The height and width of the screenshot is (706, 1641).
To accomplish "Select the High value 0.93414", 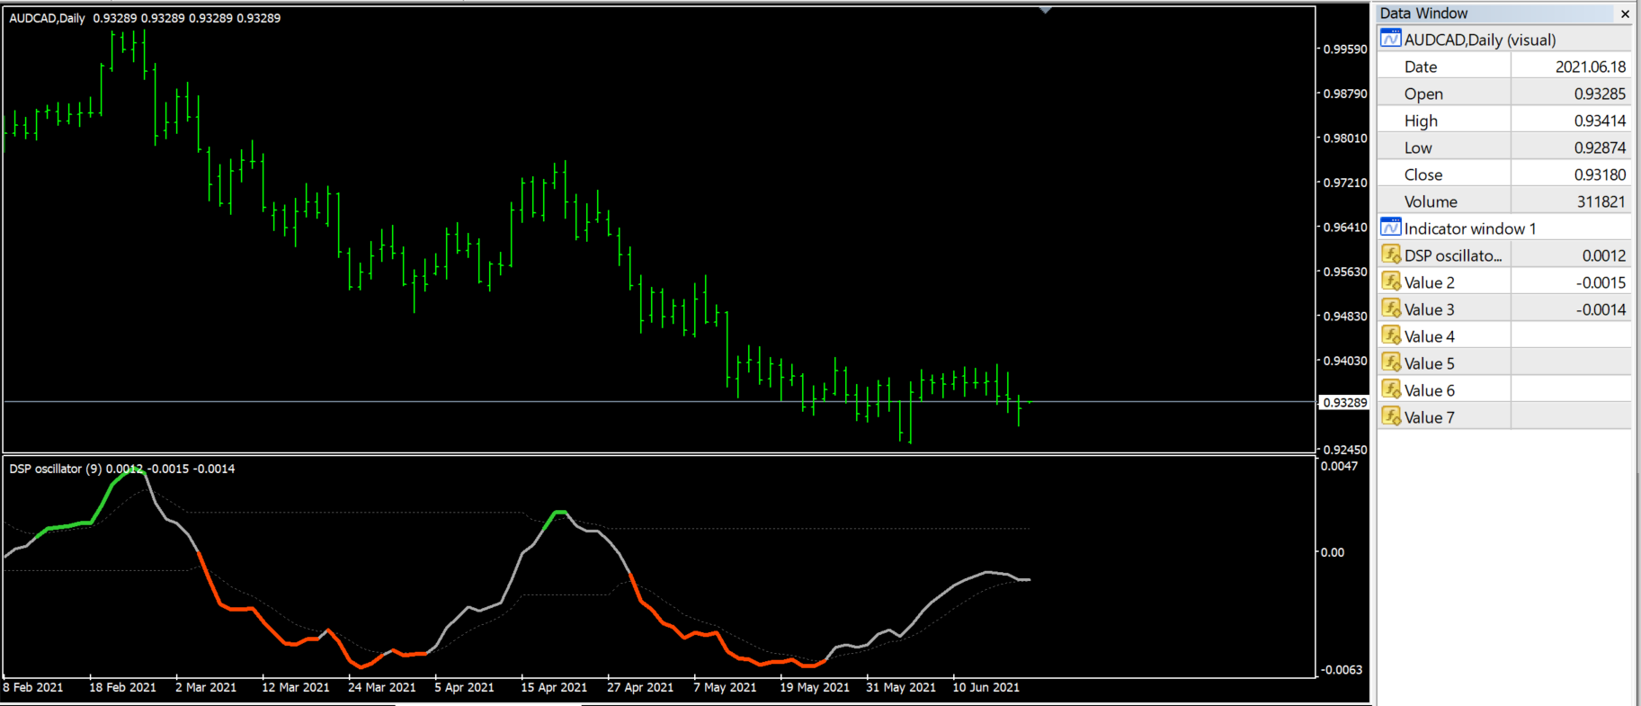I will (x=1600, y=121).
